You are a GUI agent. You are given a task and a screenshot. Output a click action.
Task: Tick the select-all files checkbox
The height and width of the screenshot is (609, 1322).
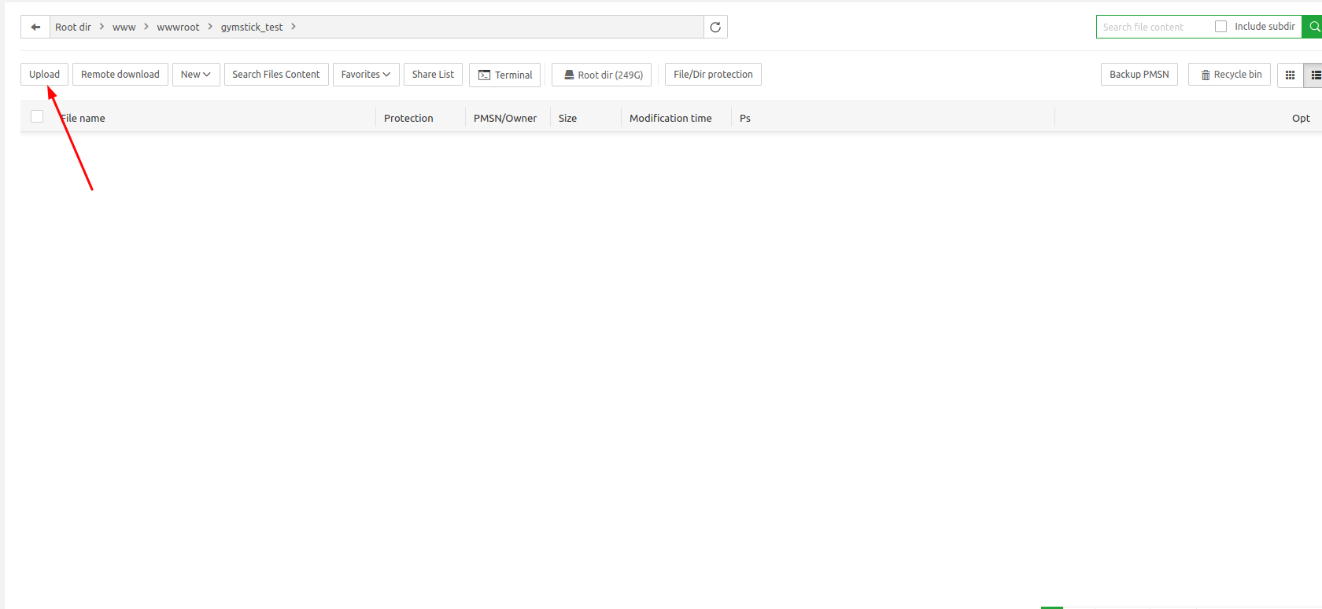[x=37, y=117]
